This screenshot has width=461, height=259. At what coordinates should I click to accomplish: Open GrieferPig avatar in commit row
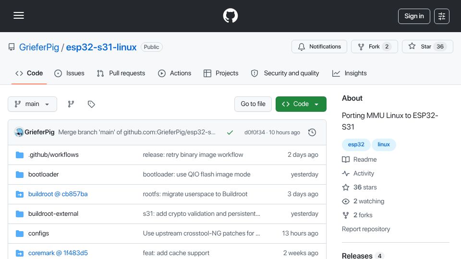(x=19, y=132)
